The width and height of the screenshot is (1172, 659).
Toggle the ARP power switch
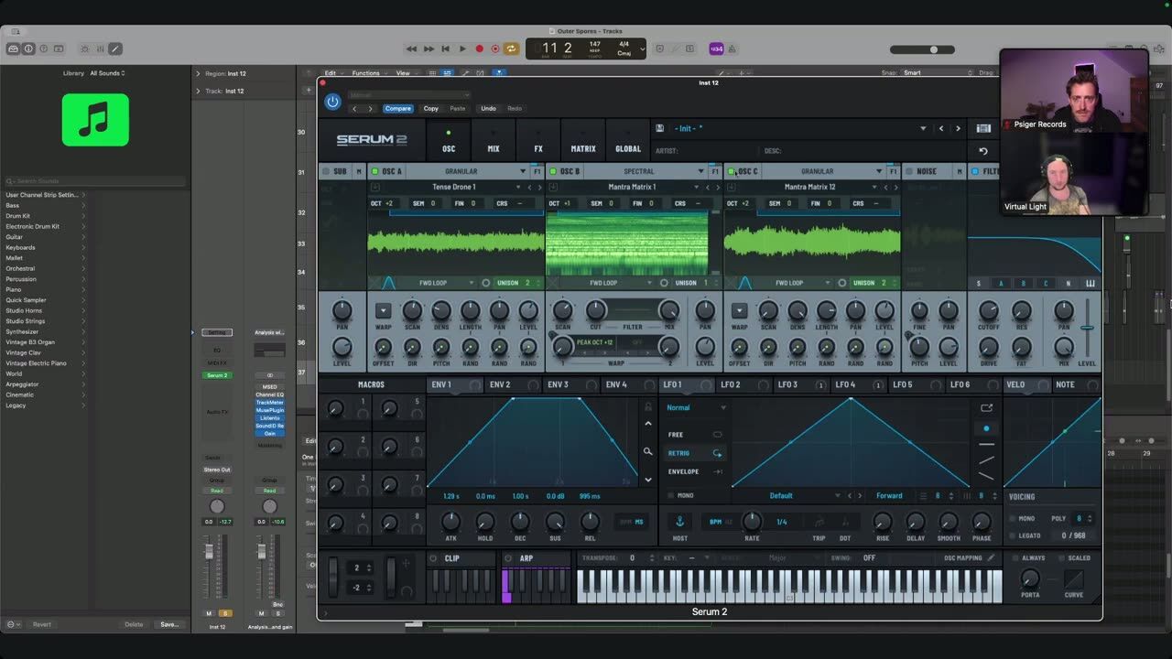click(x=508, y=558)
